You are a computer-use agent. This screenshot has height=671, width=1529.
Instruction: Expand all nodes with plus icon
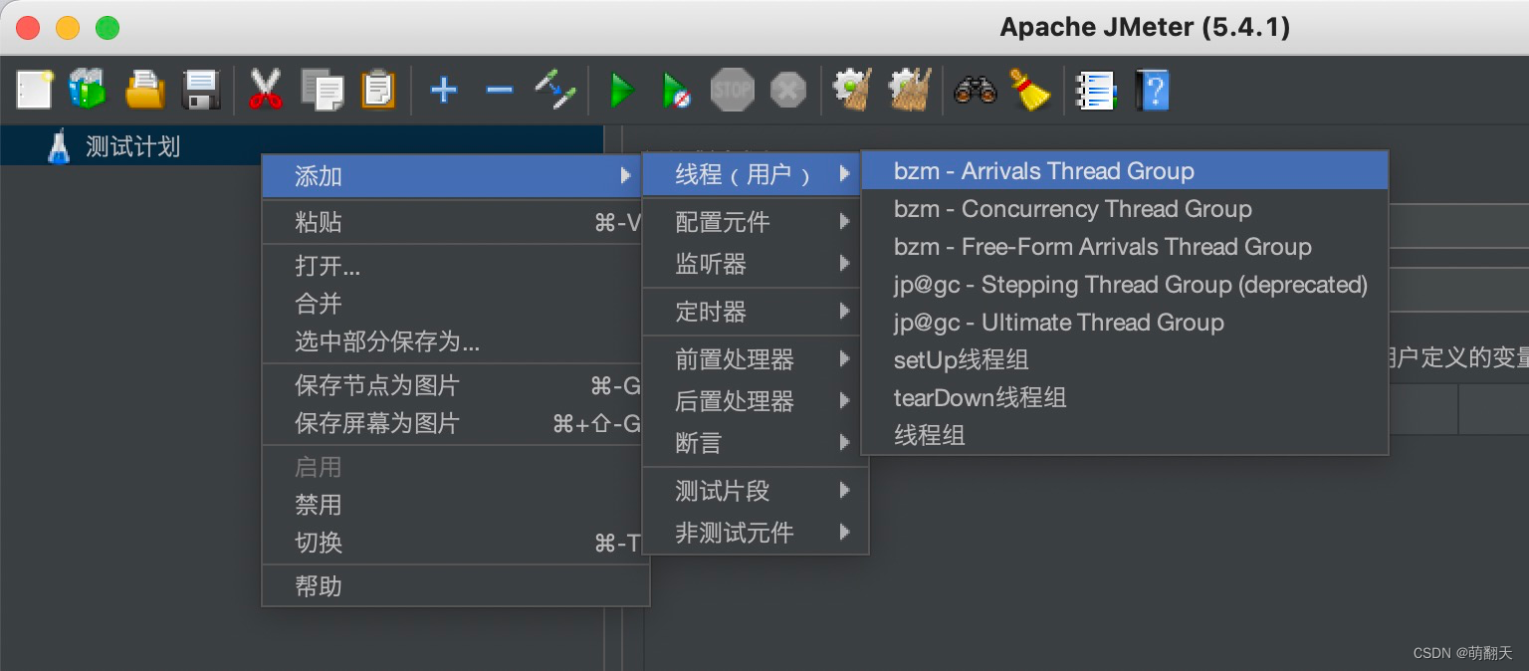coord(444,91)
